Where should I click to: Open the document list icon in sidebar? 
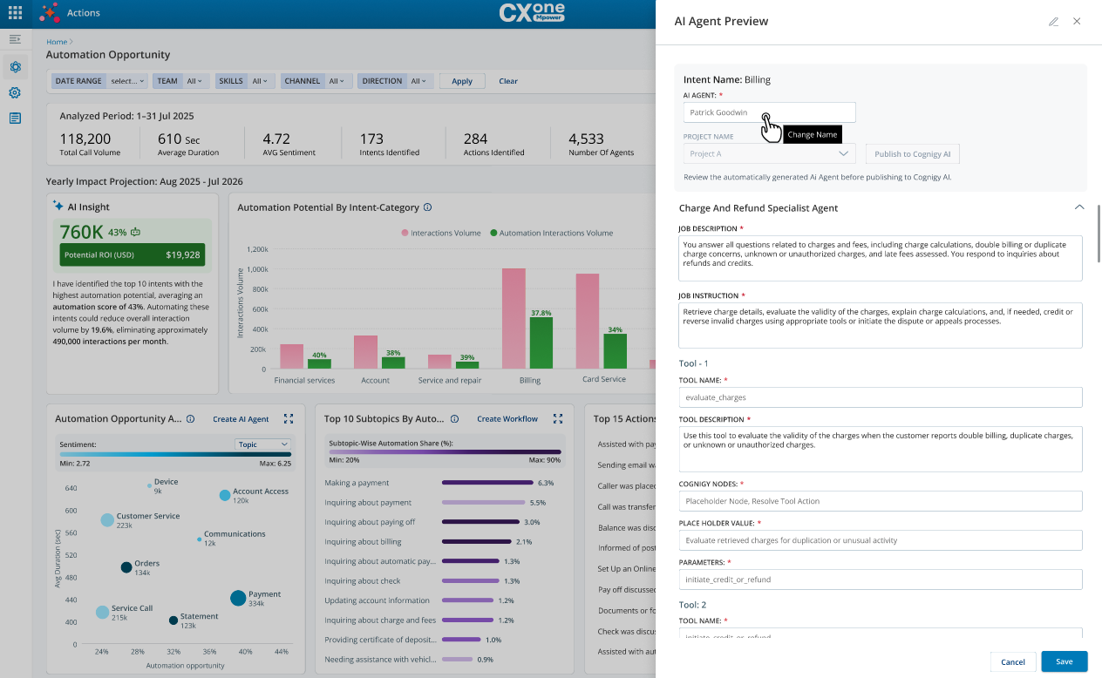15,118
